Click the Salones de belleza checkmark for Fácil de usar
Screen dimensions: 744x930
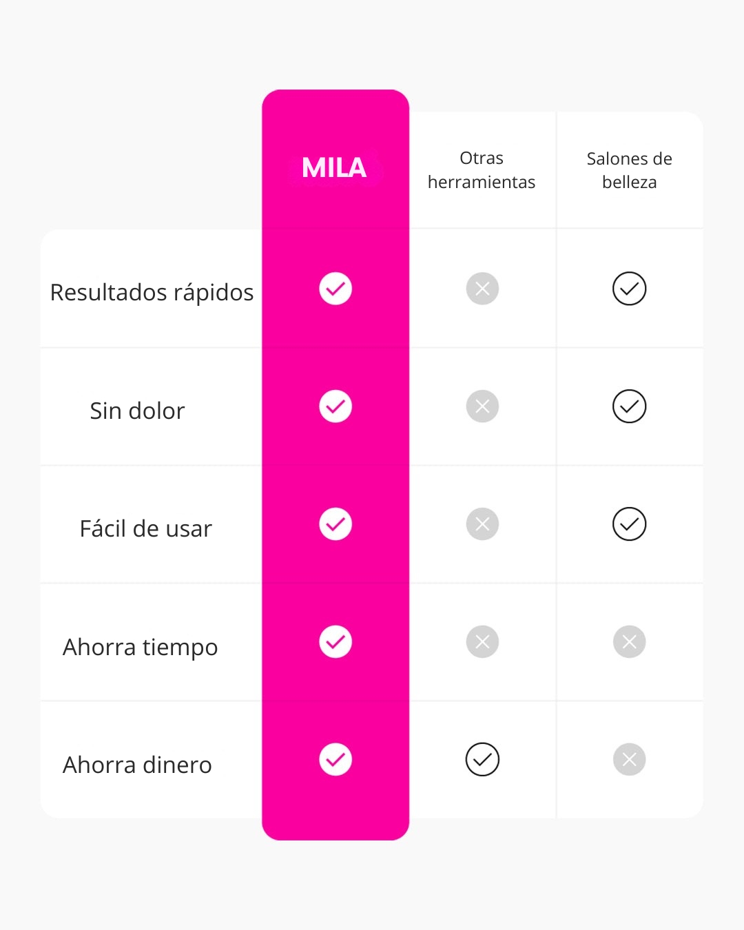click(630, 524)
